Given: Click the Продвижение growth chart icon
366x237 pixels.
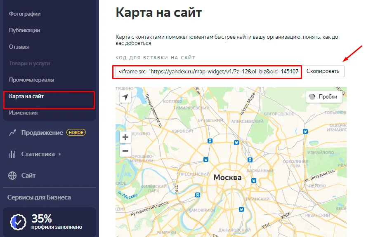Looking at the screenshot, I should click(x=12, y=132).
